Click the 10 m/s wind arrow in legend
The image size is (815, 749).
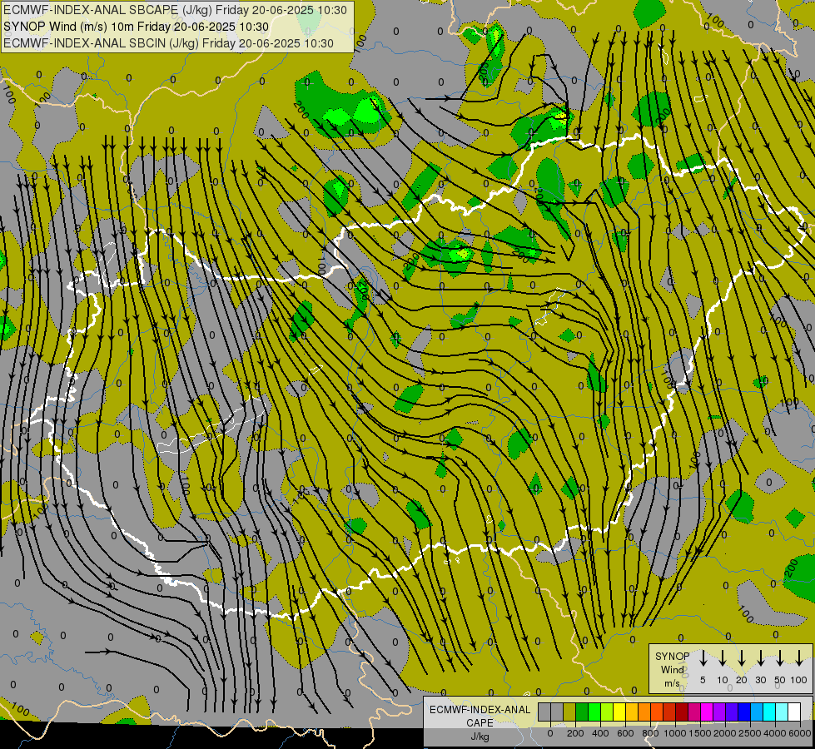[723, 658]
